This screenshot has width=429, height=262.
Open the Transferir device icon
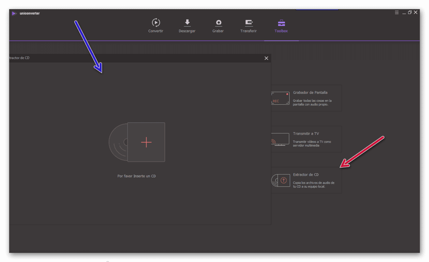click(x=249, y=23)
